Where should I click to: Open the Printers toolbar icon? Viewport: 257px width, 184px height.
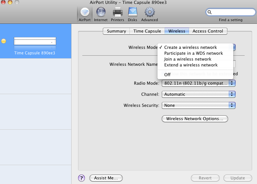[117, 12]
